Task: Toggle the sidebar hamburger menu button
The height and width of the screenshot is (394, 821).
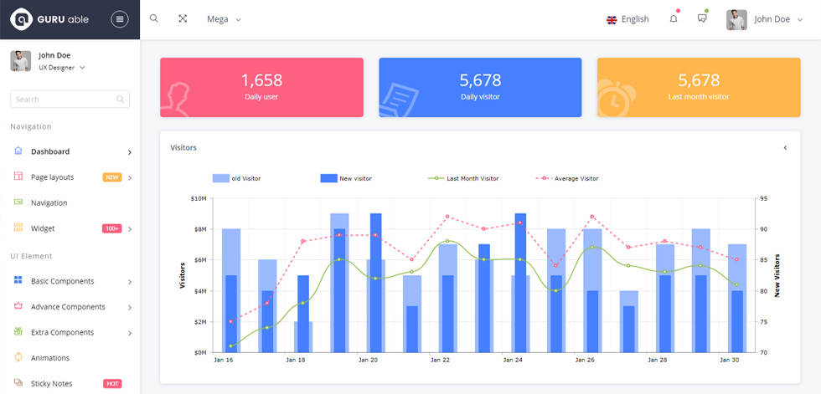Action: click(119, 19)
